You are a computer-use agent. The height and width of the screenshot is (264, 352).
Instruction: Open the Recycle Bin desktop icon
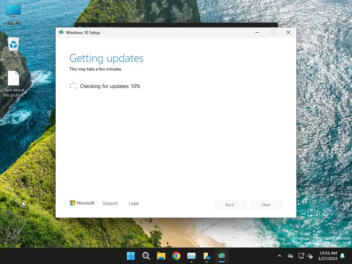pyautogui.click(x=13, y=48)
